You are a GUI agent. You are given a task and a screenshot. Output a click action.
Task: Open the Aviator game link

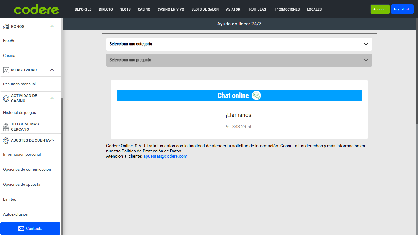coord(233,9)
